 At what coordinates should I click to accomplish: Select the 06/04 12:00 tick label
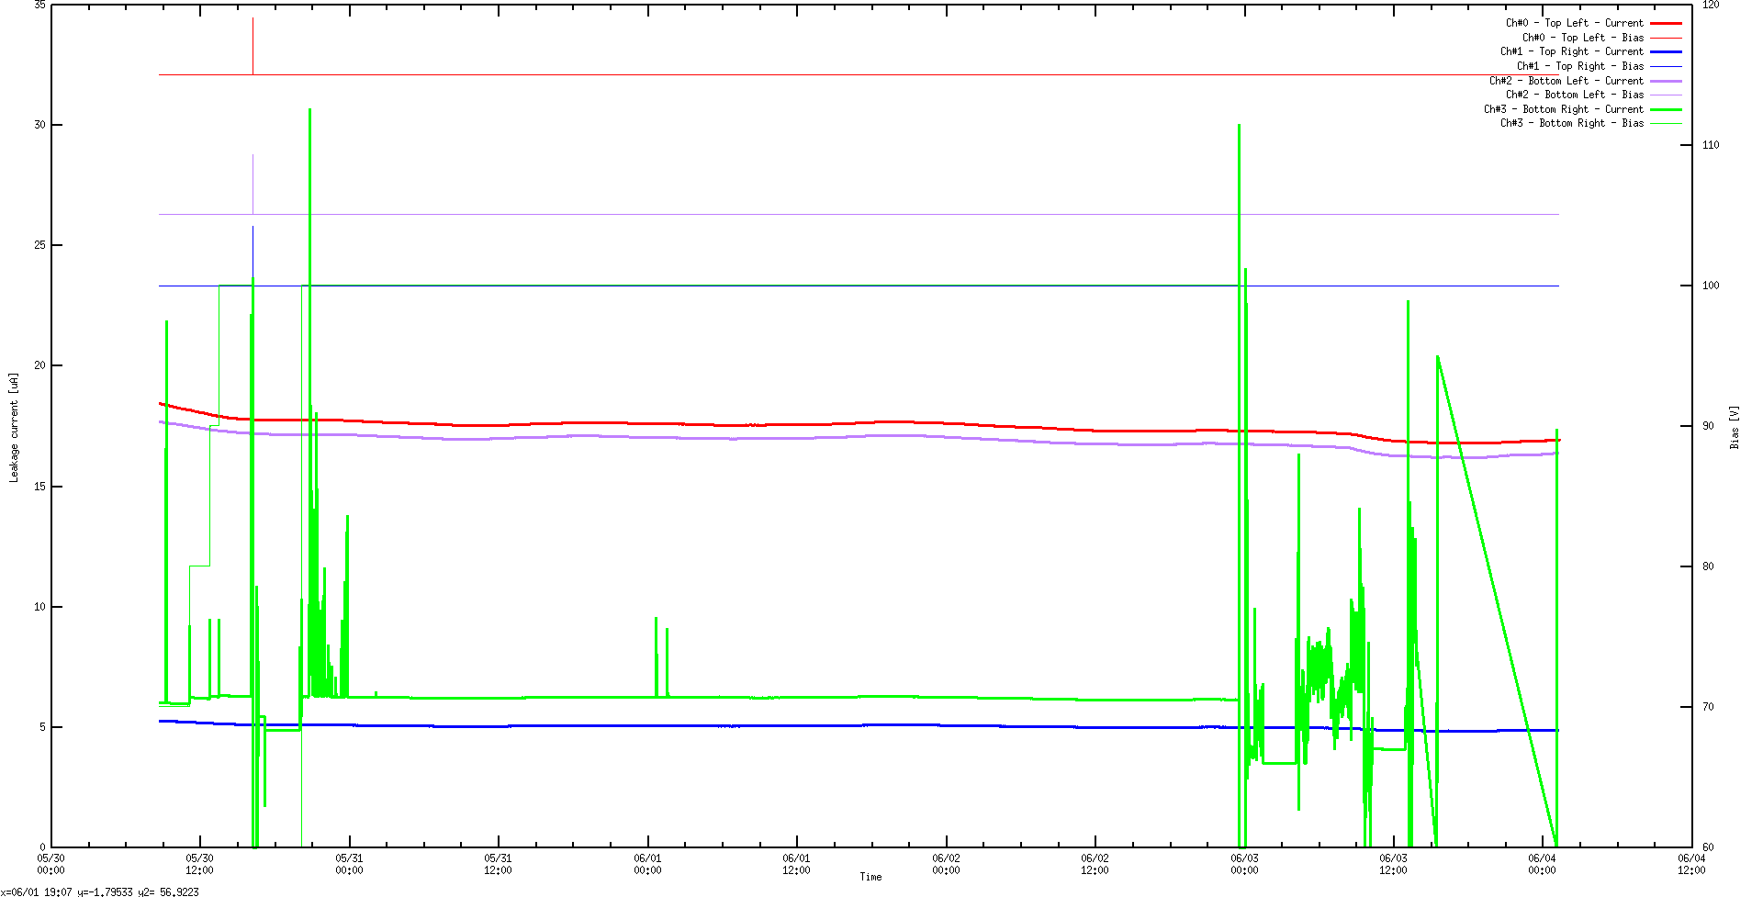pos(1690,863)
